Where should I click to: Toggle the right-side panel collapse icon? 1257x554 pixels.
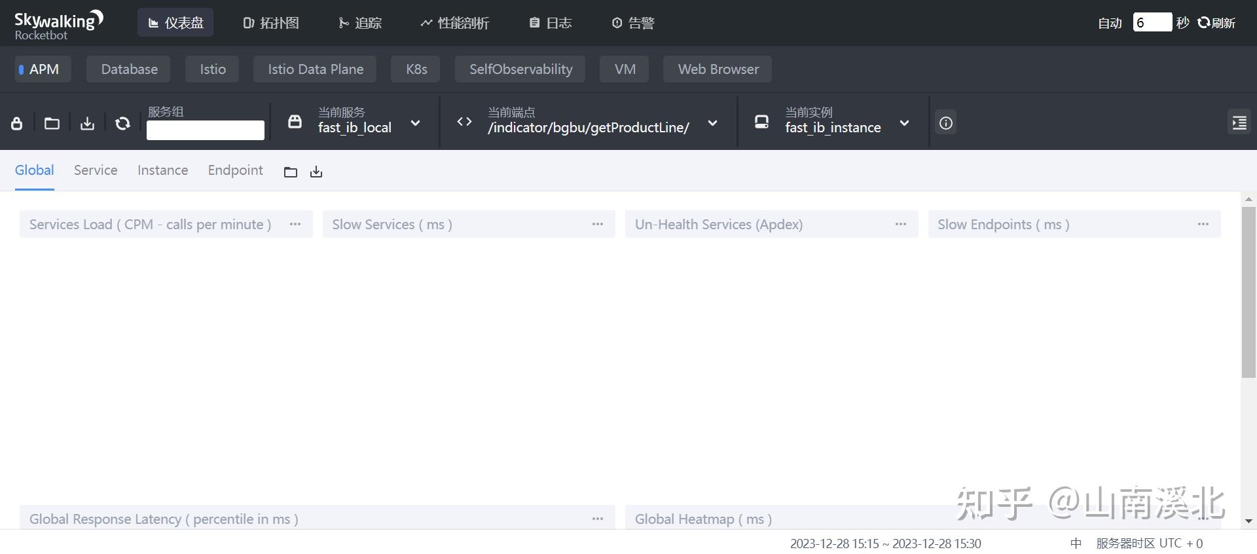point(1239,123)
